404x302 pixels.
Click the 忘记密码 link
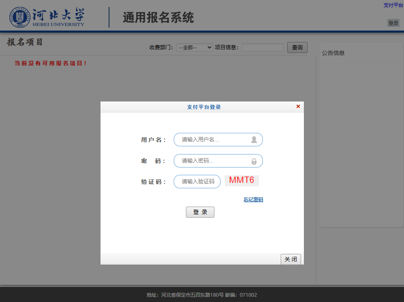pos(253,200)
